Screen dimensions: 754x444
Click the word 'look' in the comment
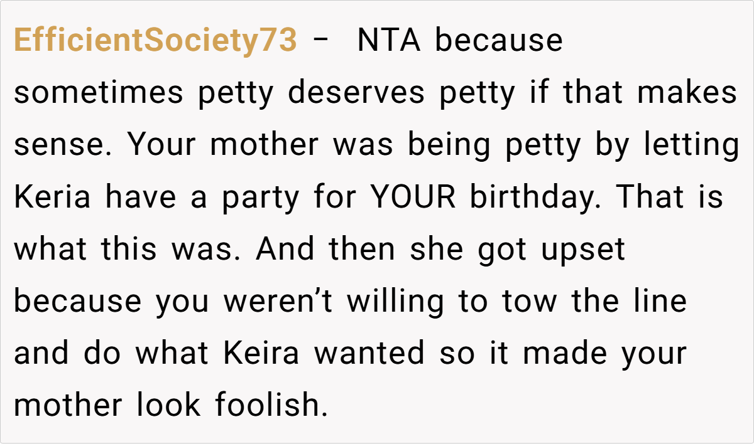click(168, 406)
